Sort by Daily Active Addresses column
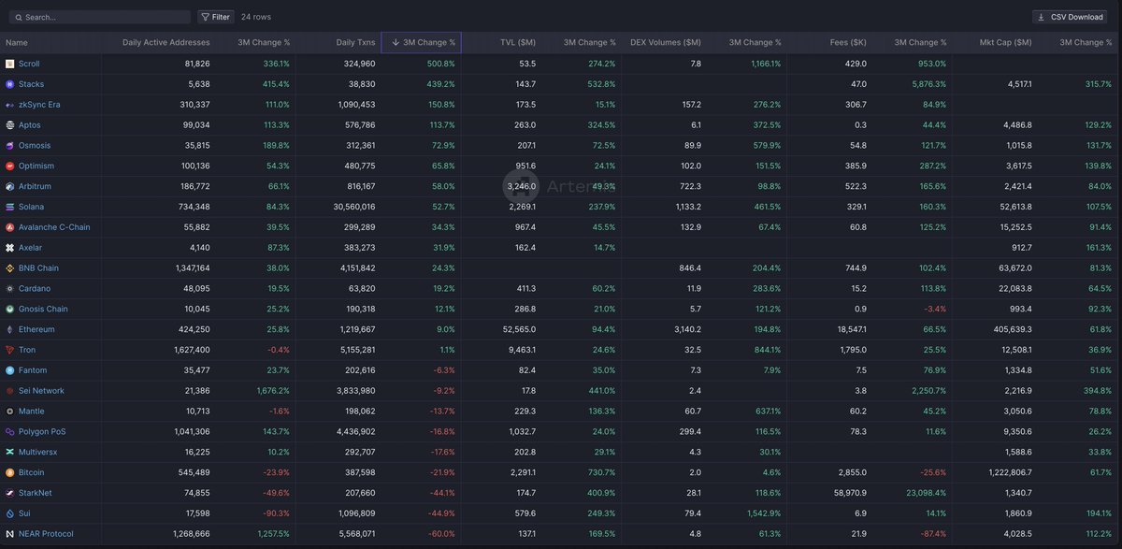 click(166, 42)
